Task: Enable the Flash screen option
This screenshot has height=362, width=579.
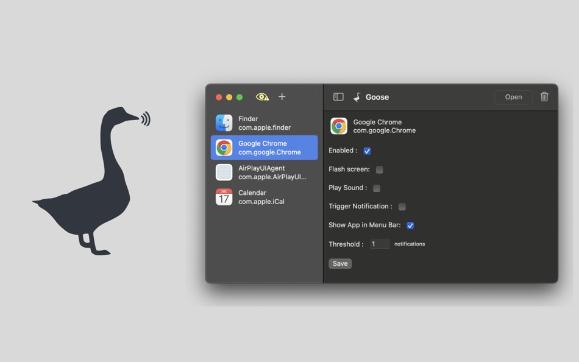Action: (x=379, y=169)
